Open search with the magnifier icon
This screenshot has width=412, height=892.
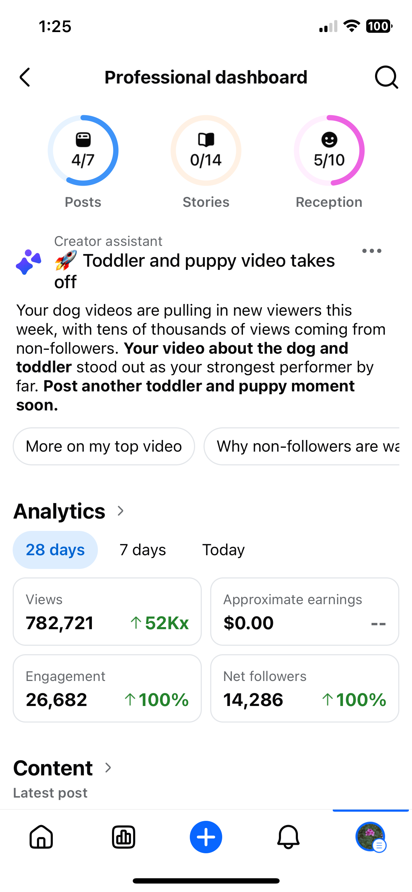coord(386,77)
